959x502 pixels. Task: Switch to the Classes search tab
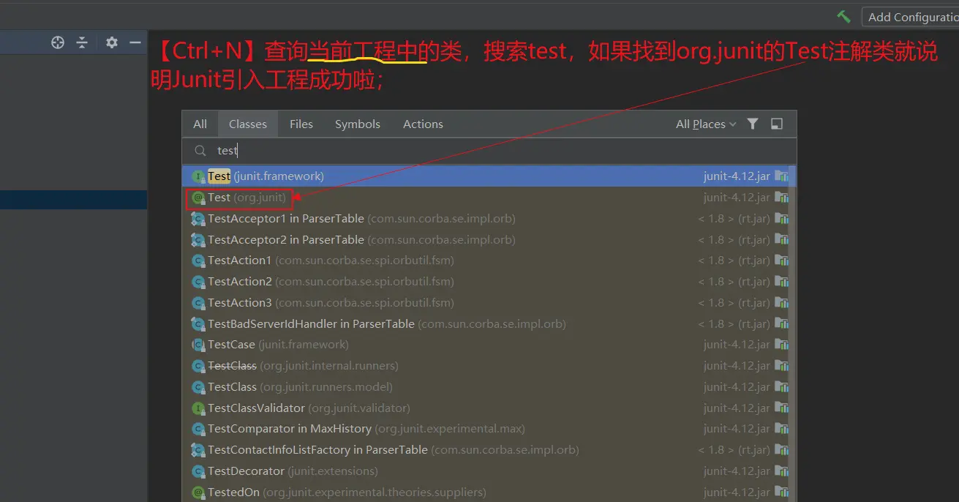(248, 124)
